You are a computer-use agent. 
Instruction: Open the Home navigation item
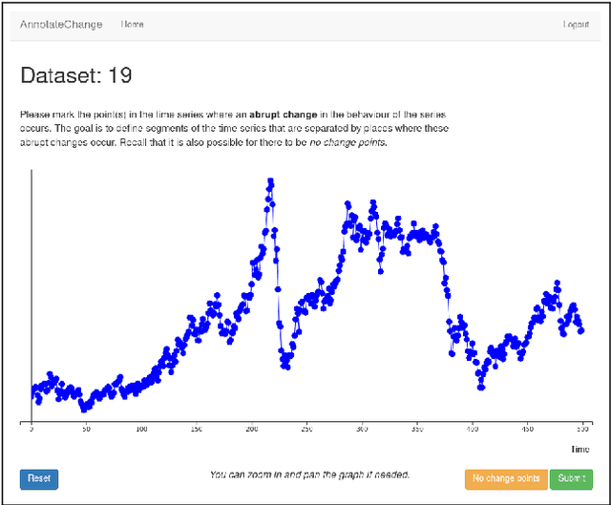133,24
